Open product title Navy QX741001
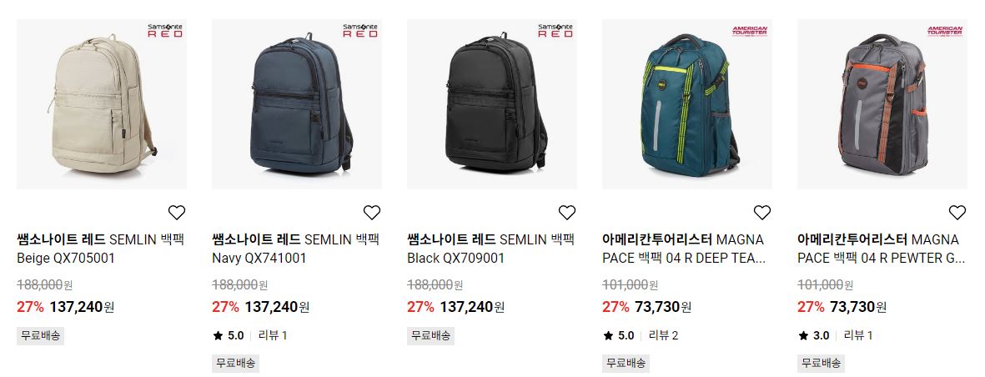Image resolution: width=985 pixels, height=377 pixels. pyautogui.click(x=296, y=249)
